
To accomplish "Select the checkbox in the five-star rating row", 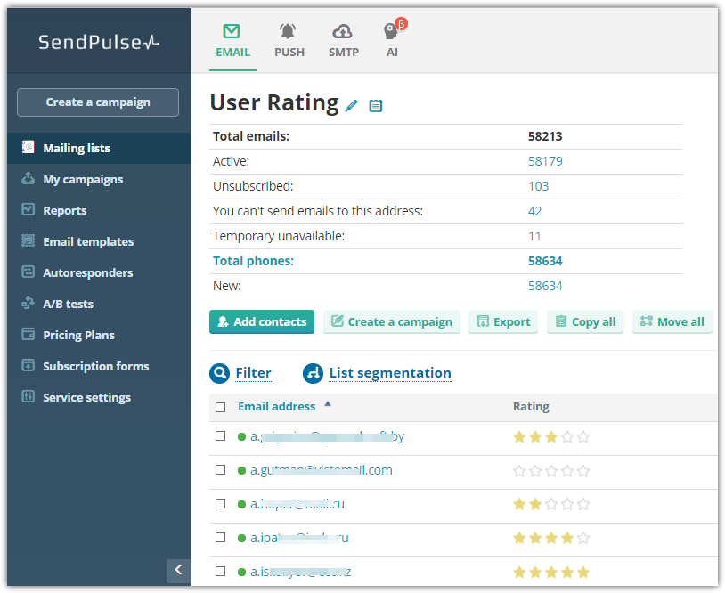I will pos(221,572).
